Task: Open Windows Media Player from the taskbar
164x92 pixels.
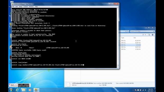Action: (30, 90)
